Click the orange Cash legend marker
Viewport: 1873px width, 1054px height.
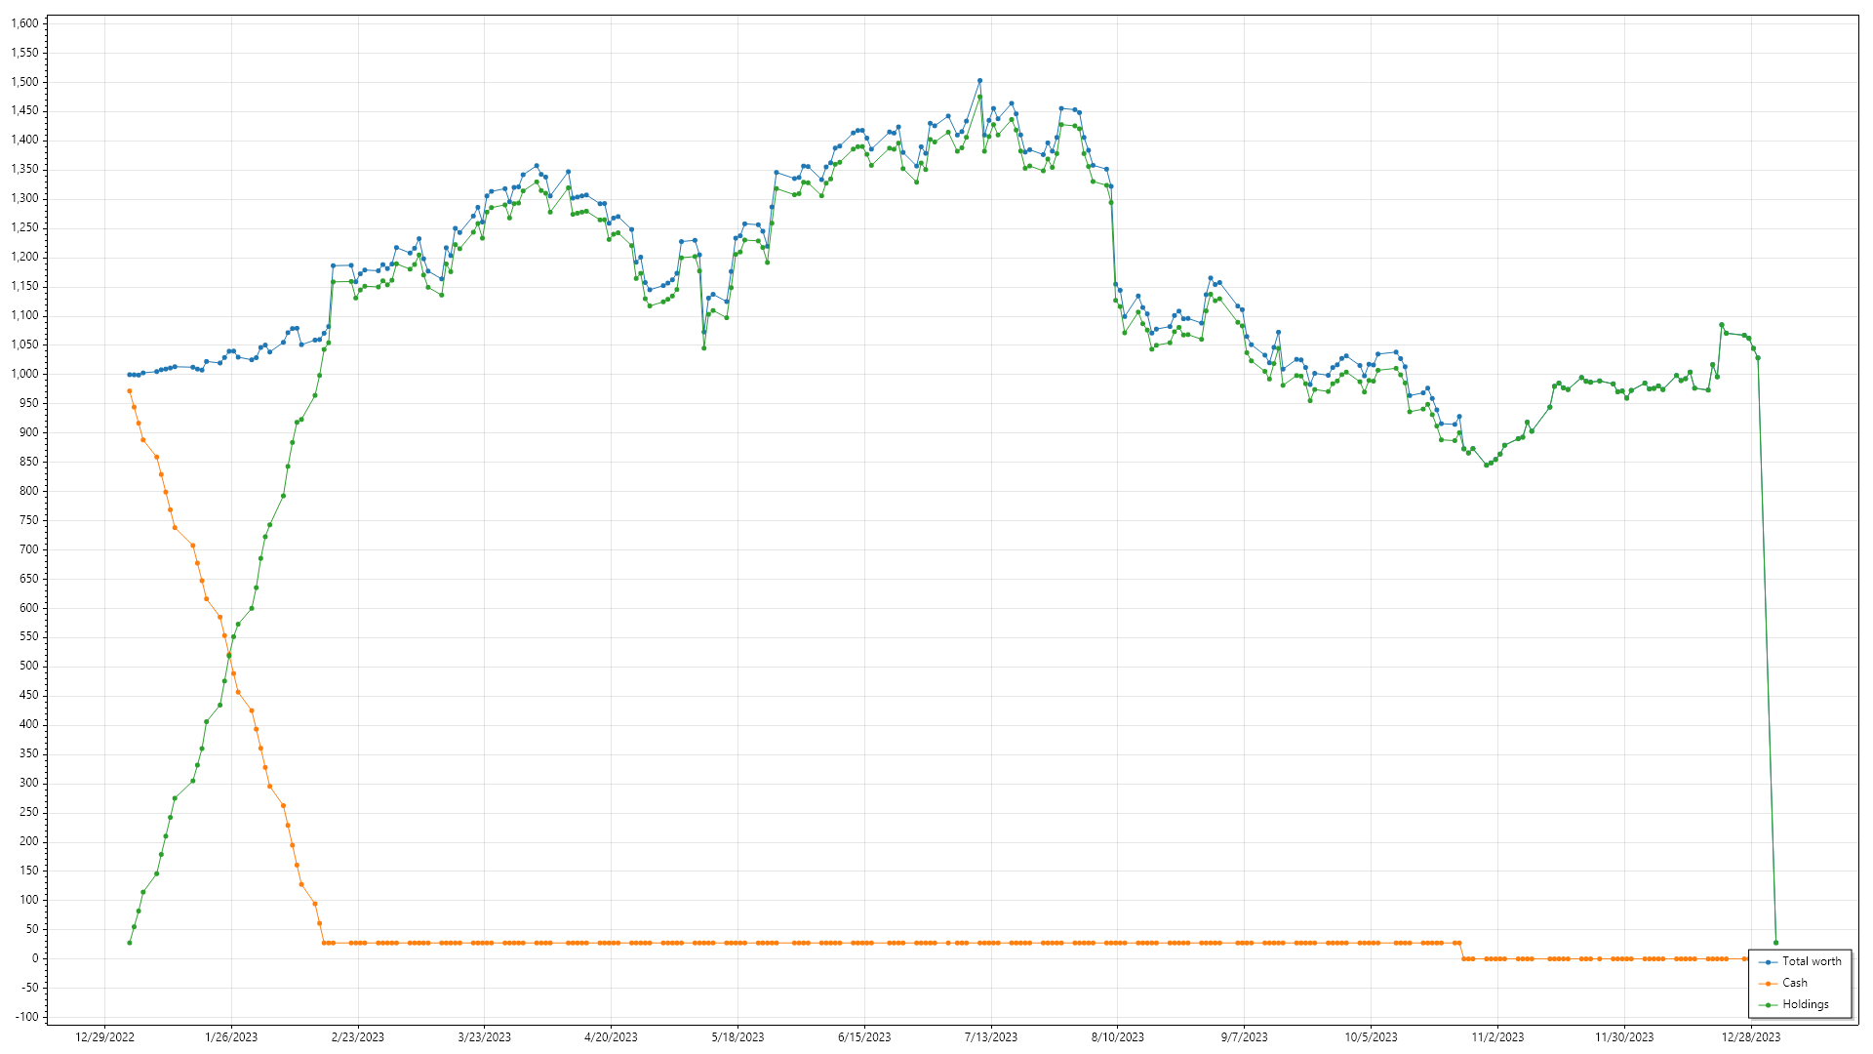[x=1769, y=984]
